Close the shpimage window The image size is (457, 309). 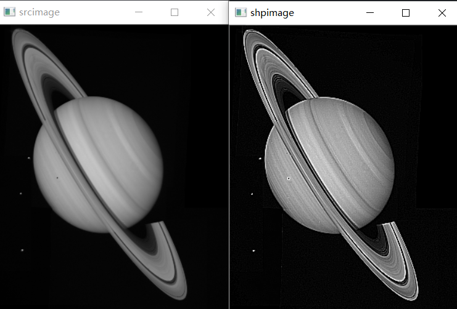point(442,13)
